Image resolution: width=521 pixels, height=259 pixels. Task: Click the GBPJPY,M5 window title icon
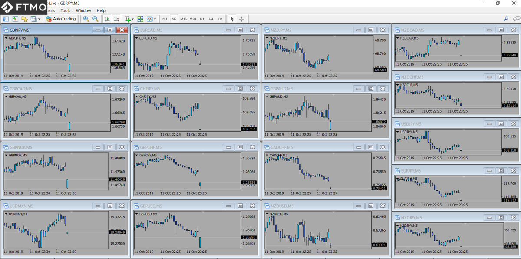pyautogui.click(x=6, y=30)
